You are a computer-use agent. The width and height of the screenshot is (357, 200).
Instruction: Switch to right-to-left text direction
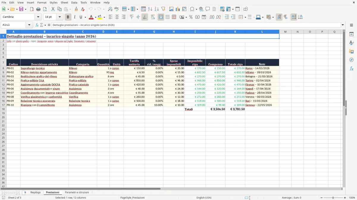(x=286, y=17)
